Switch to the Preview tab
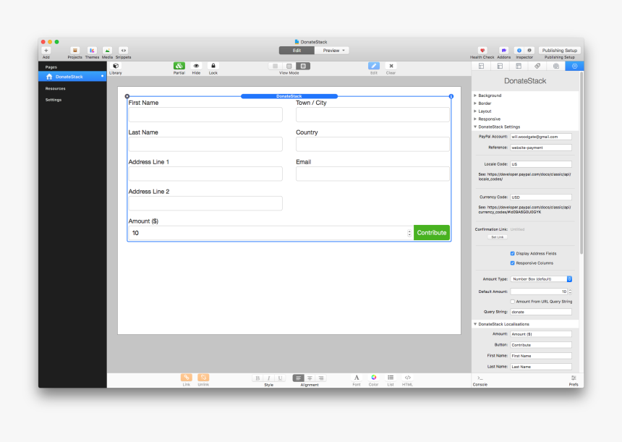The image size is (622, 442). click(x=334, y=51)
